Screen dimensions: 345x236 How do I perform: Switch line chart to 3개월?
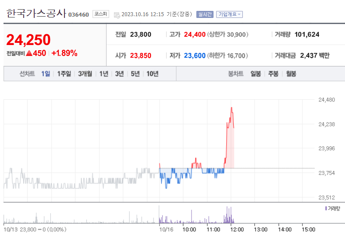coord(85,74)
